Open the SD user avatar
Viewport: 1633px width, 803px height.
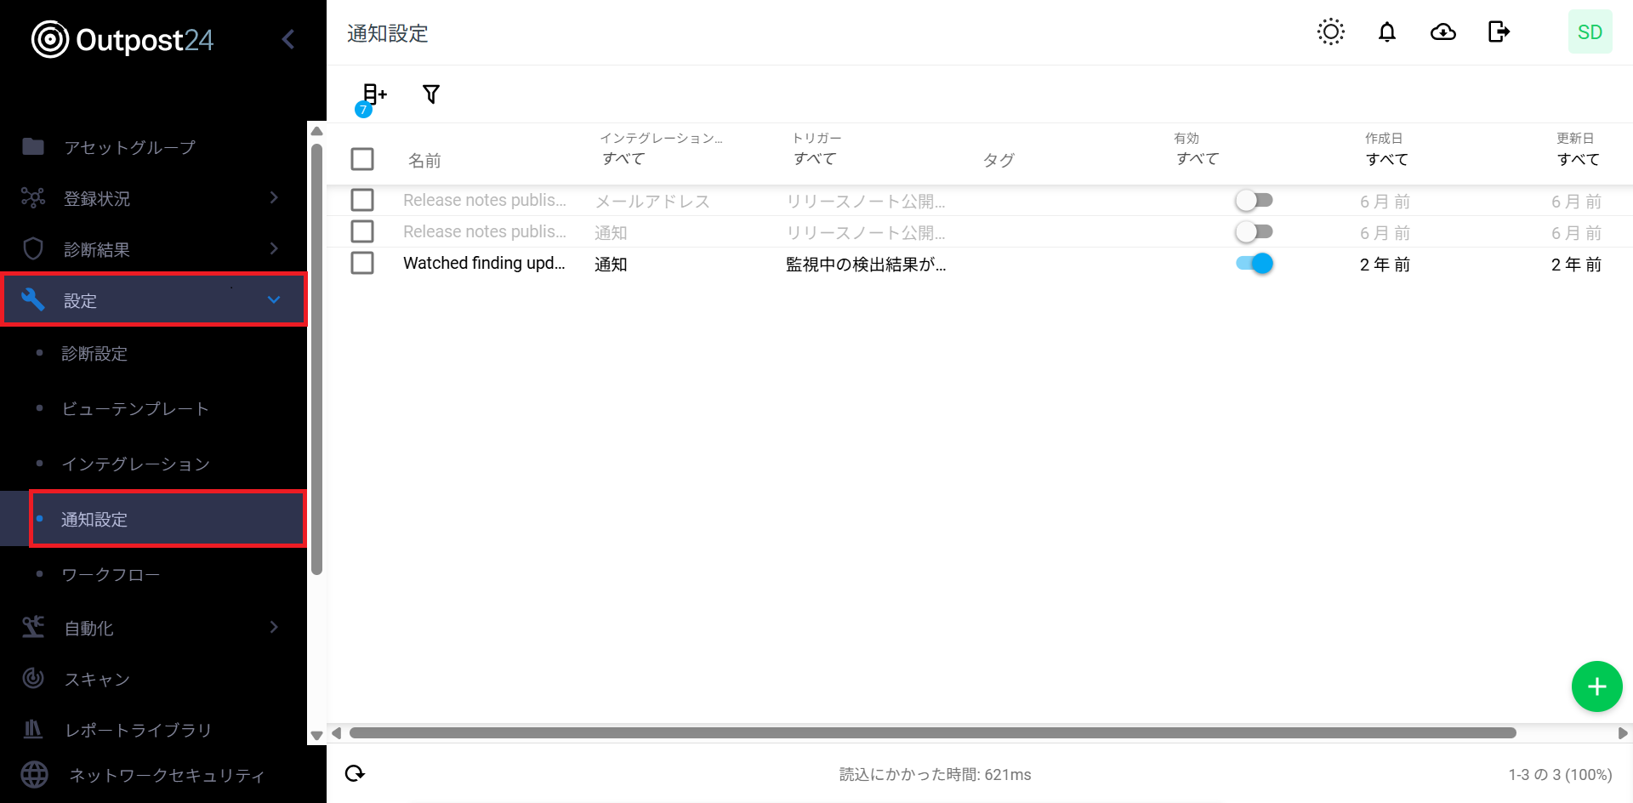pos(1590,31)
